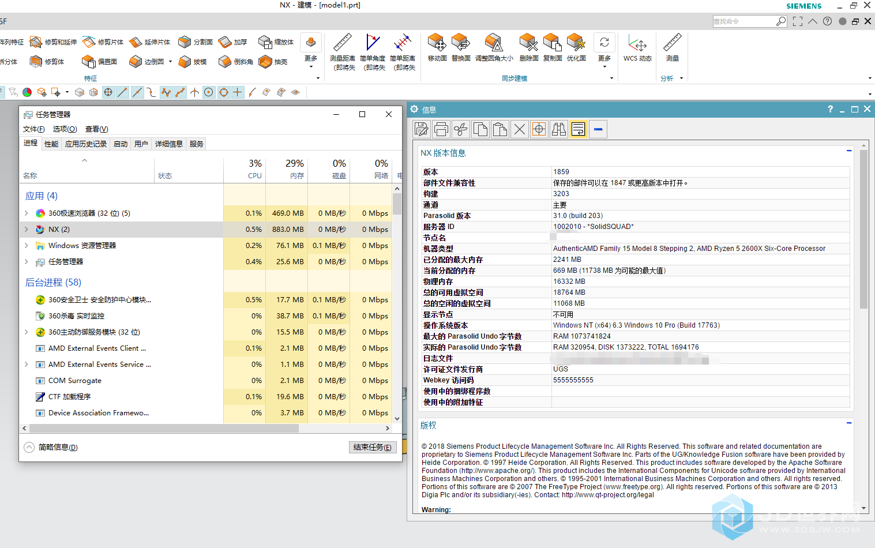The image size is (875, 548).
Task: Select the 抽壳 shell tool
Action: tap(273, 61)
